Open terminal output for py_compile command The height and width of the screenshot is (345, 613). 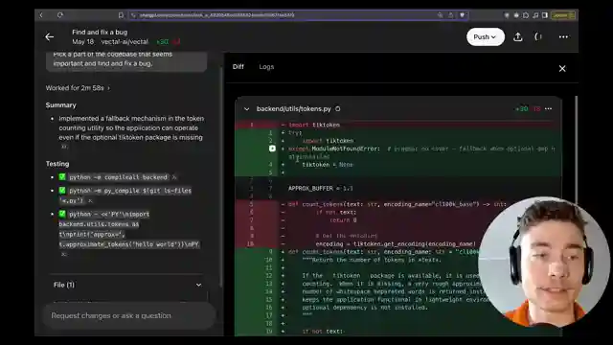(90, 200)
